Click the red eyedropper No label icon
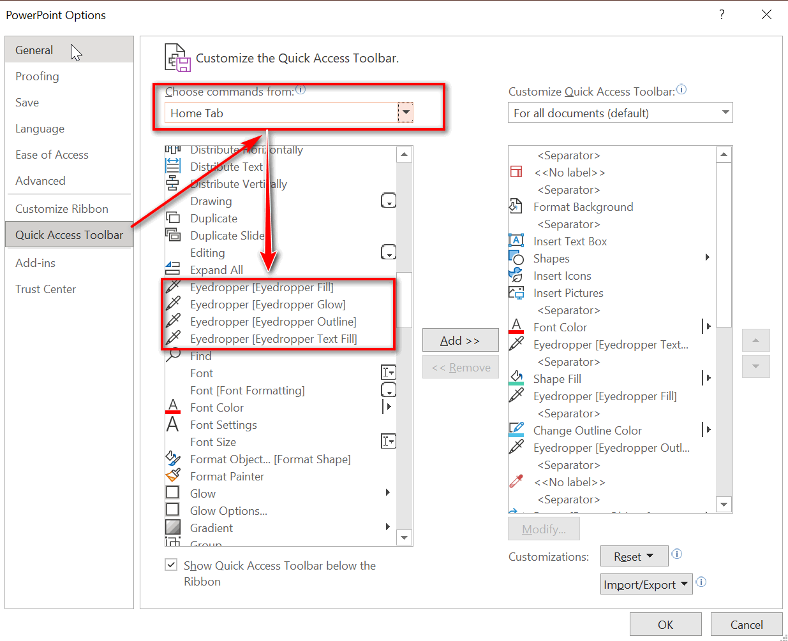Image resolution: width=788 pixels, height=641 pixels. click(x=516, y=481)
